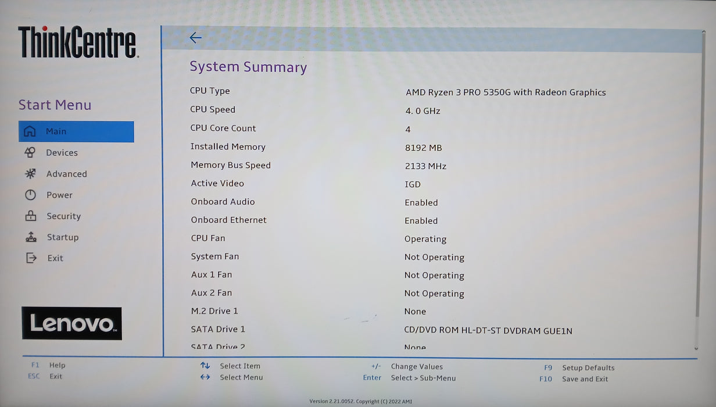Click the Lenovo logo

[x=71, y=323]
